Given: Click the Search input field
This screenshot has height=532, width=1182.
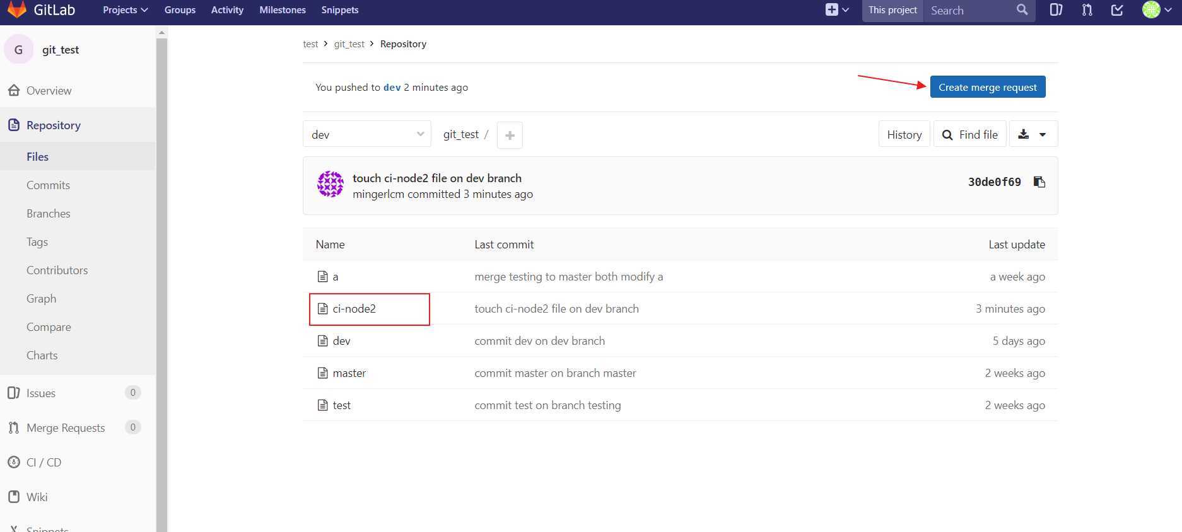Looking at the screenshot, I should tap(970, 10).
